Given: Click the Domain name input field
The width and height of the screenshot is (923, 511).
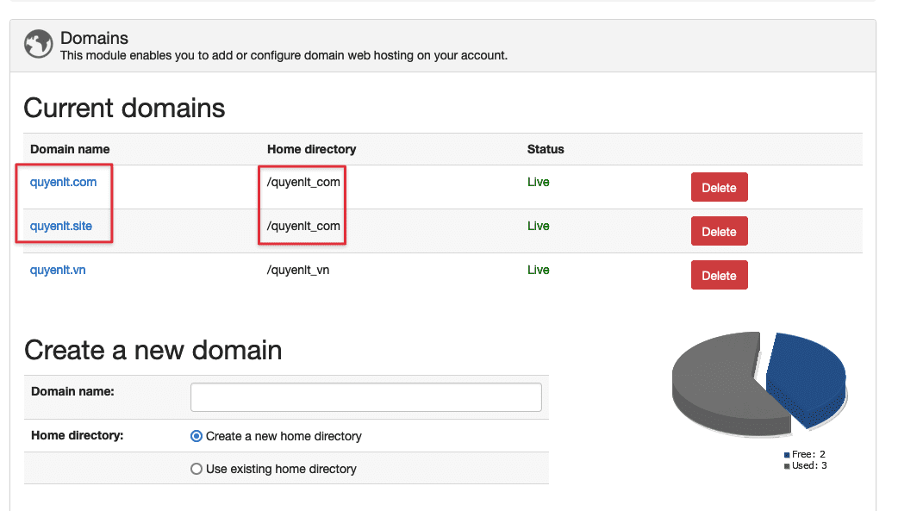Looking at the screenshot, I should coord(365,396).
